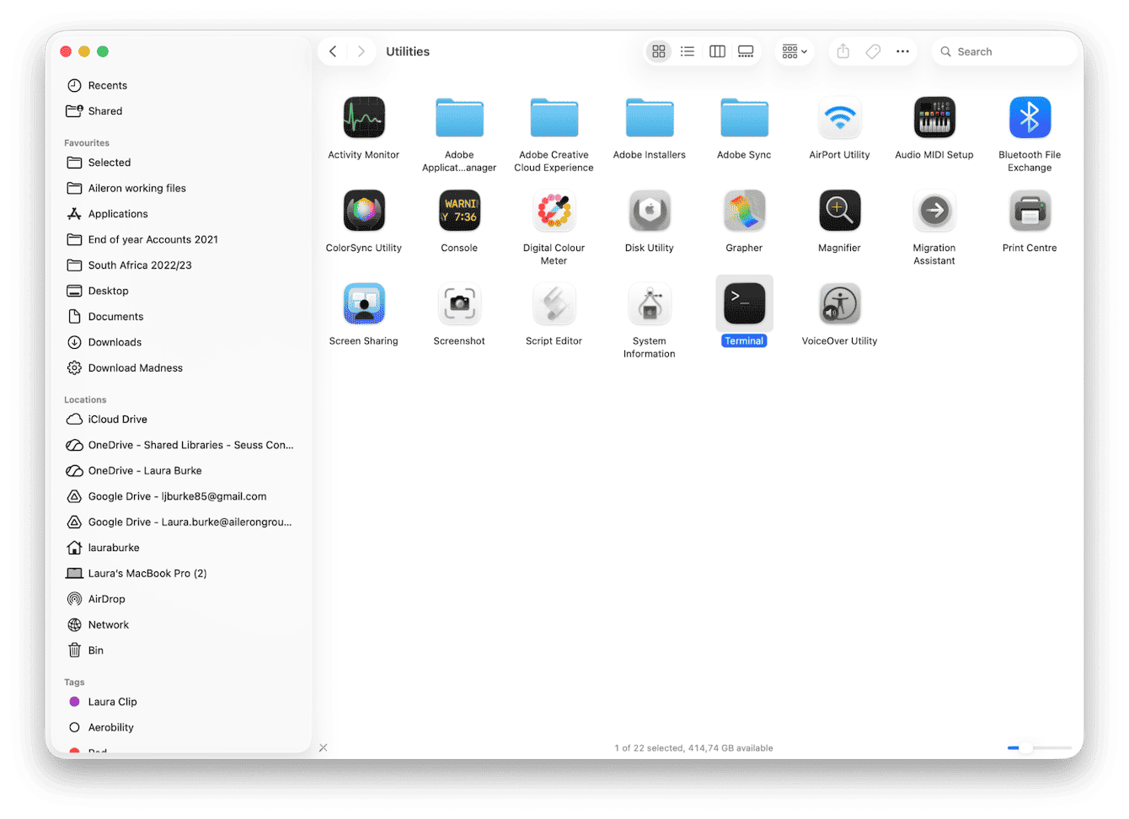Select the Print Centre icon
This screenshot has height=819, width=1129.
(1030, 211)
